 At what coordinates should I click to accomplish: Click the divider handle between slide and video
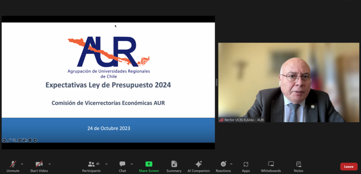217,82
